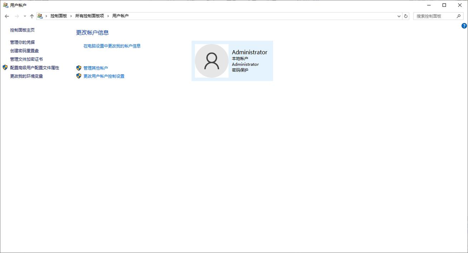The width and height of the screenshot is (468, 253).
Task: Open the recent locations dropdown arrow
Action: click(x=25, y=16)
